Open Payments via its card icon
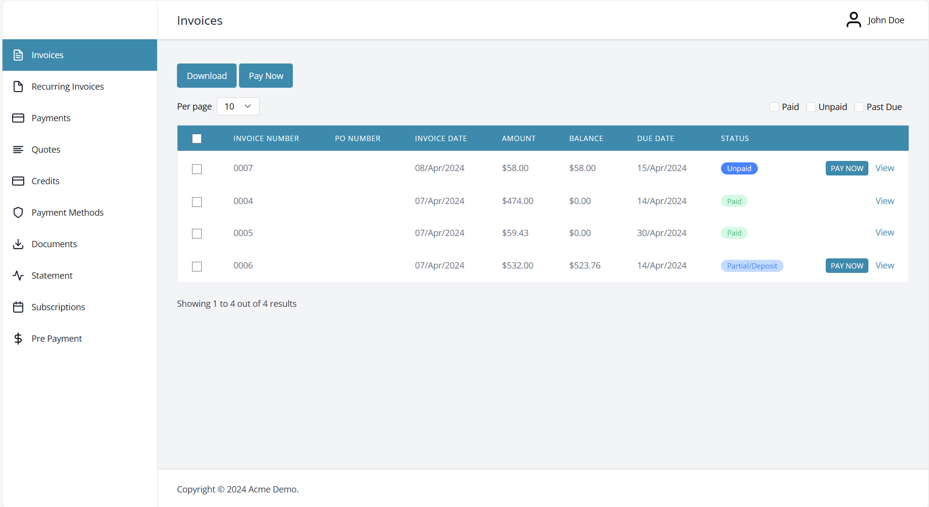Image resolution: width=929 pixels, height=507 pixels. (18, 118)
